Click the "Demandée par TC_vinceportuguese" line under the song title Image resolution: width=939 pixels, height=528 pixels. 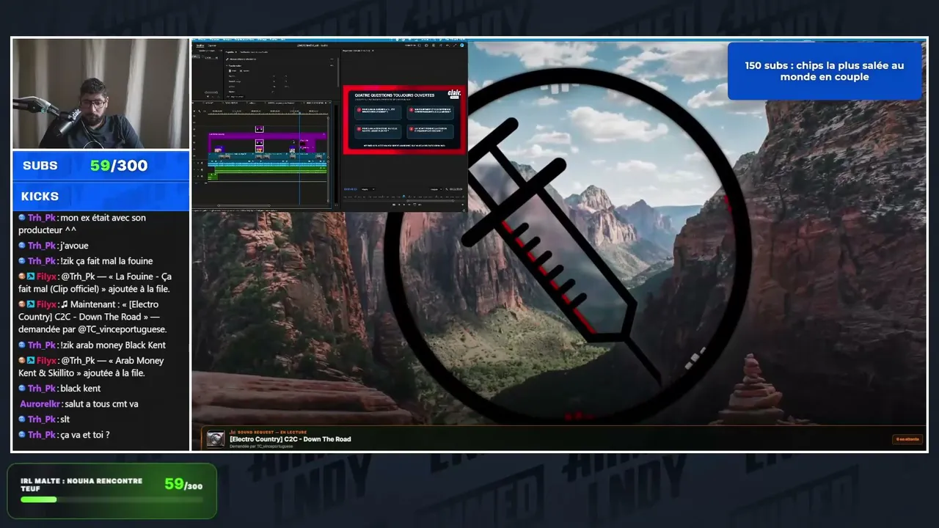coord(261,447)
